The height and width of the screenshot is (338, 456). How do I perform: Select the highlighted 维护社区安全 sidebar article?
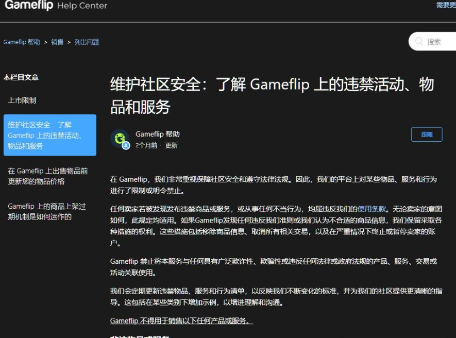click(50, 135)
